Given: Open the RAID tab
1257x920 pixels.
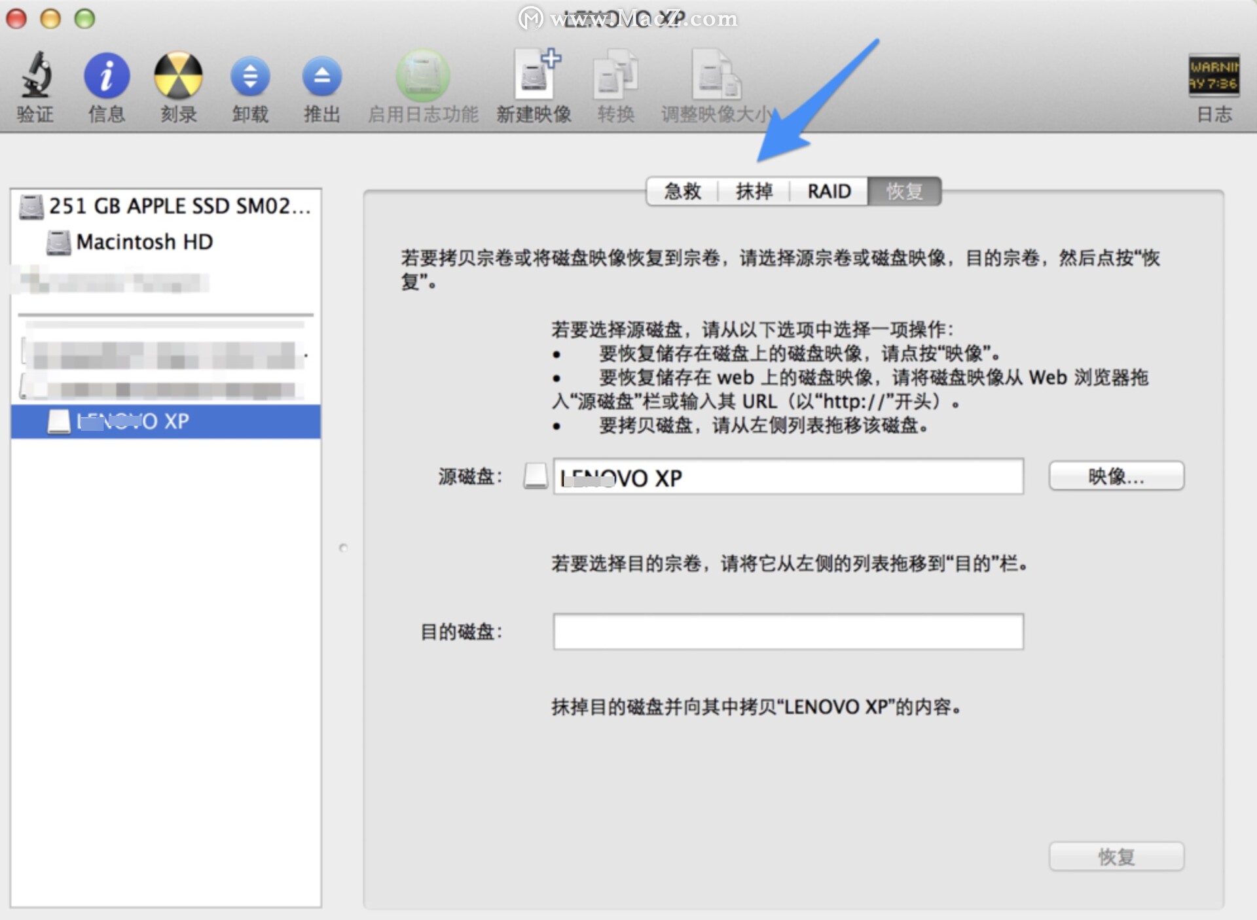Looking at the screenshot, I should click(829, 191).
